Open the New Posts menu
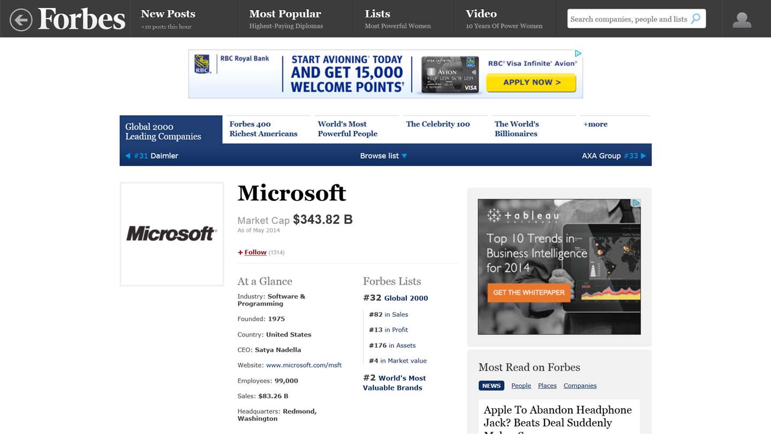 pyautogui.click(x=168, y=19)
